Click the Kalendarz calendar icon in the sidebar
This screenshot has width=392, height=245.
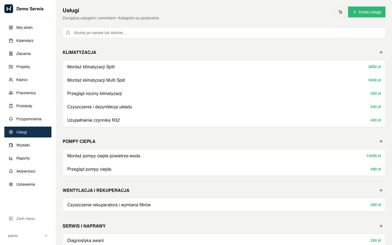tap(11, 41)
